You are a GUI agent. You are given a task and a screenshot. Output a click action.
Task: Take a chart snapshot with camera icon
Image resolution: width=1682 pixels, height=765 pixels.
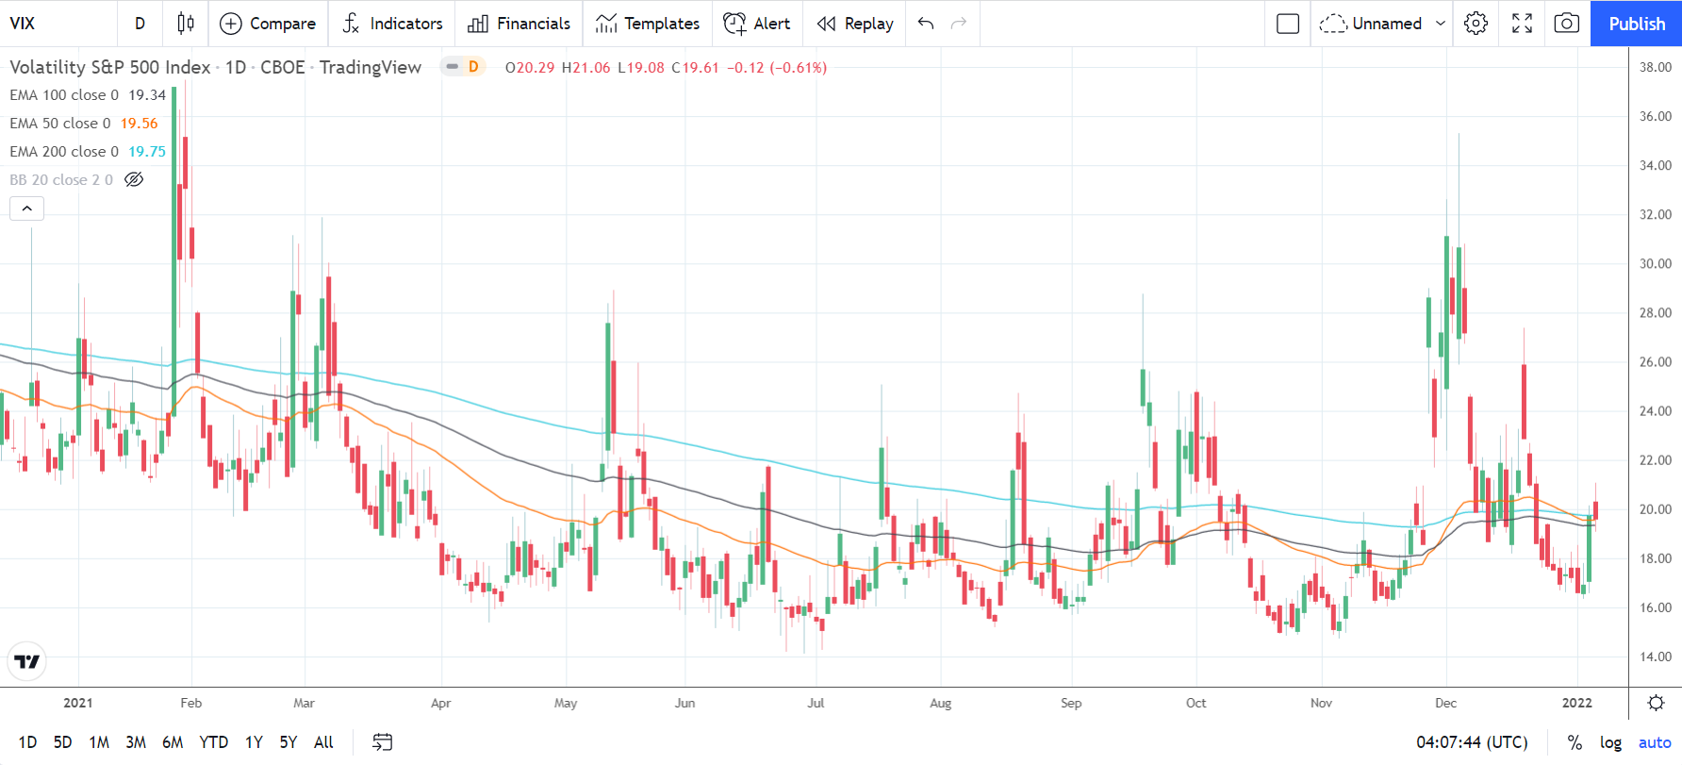pos(1567,24)
